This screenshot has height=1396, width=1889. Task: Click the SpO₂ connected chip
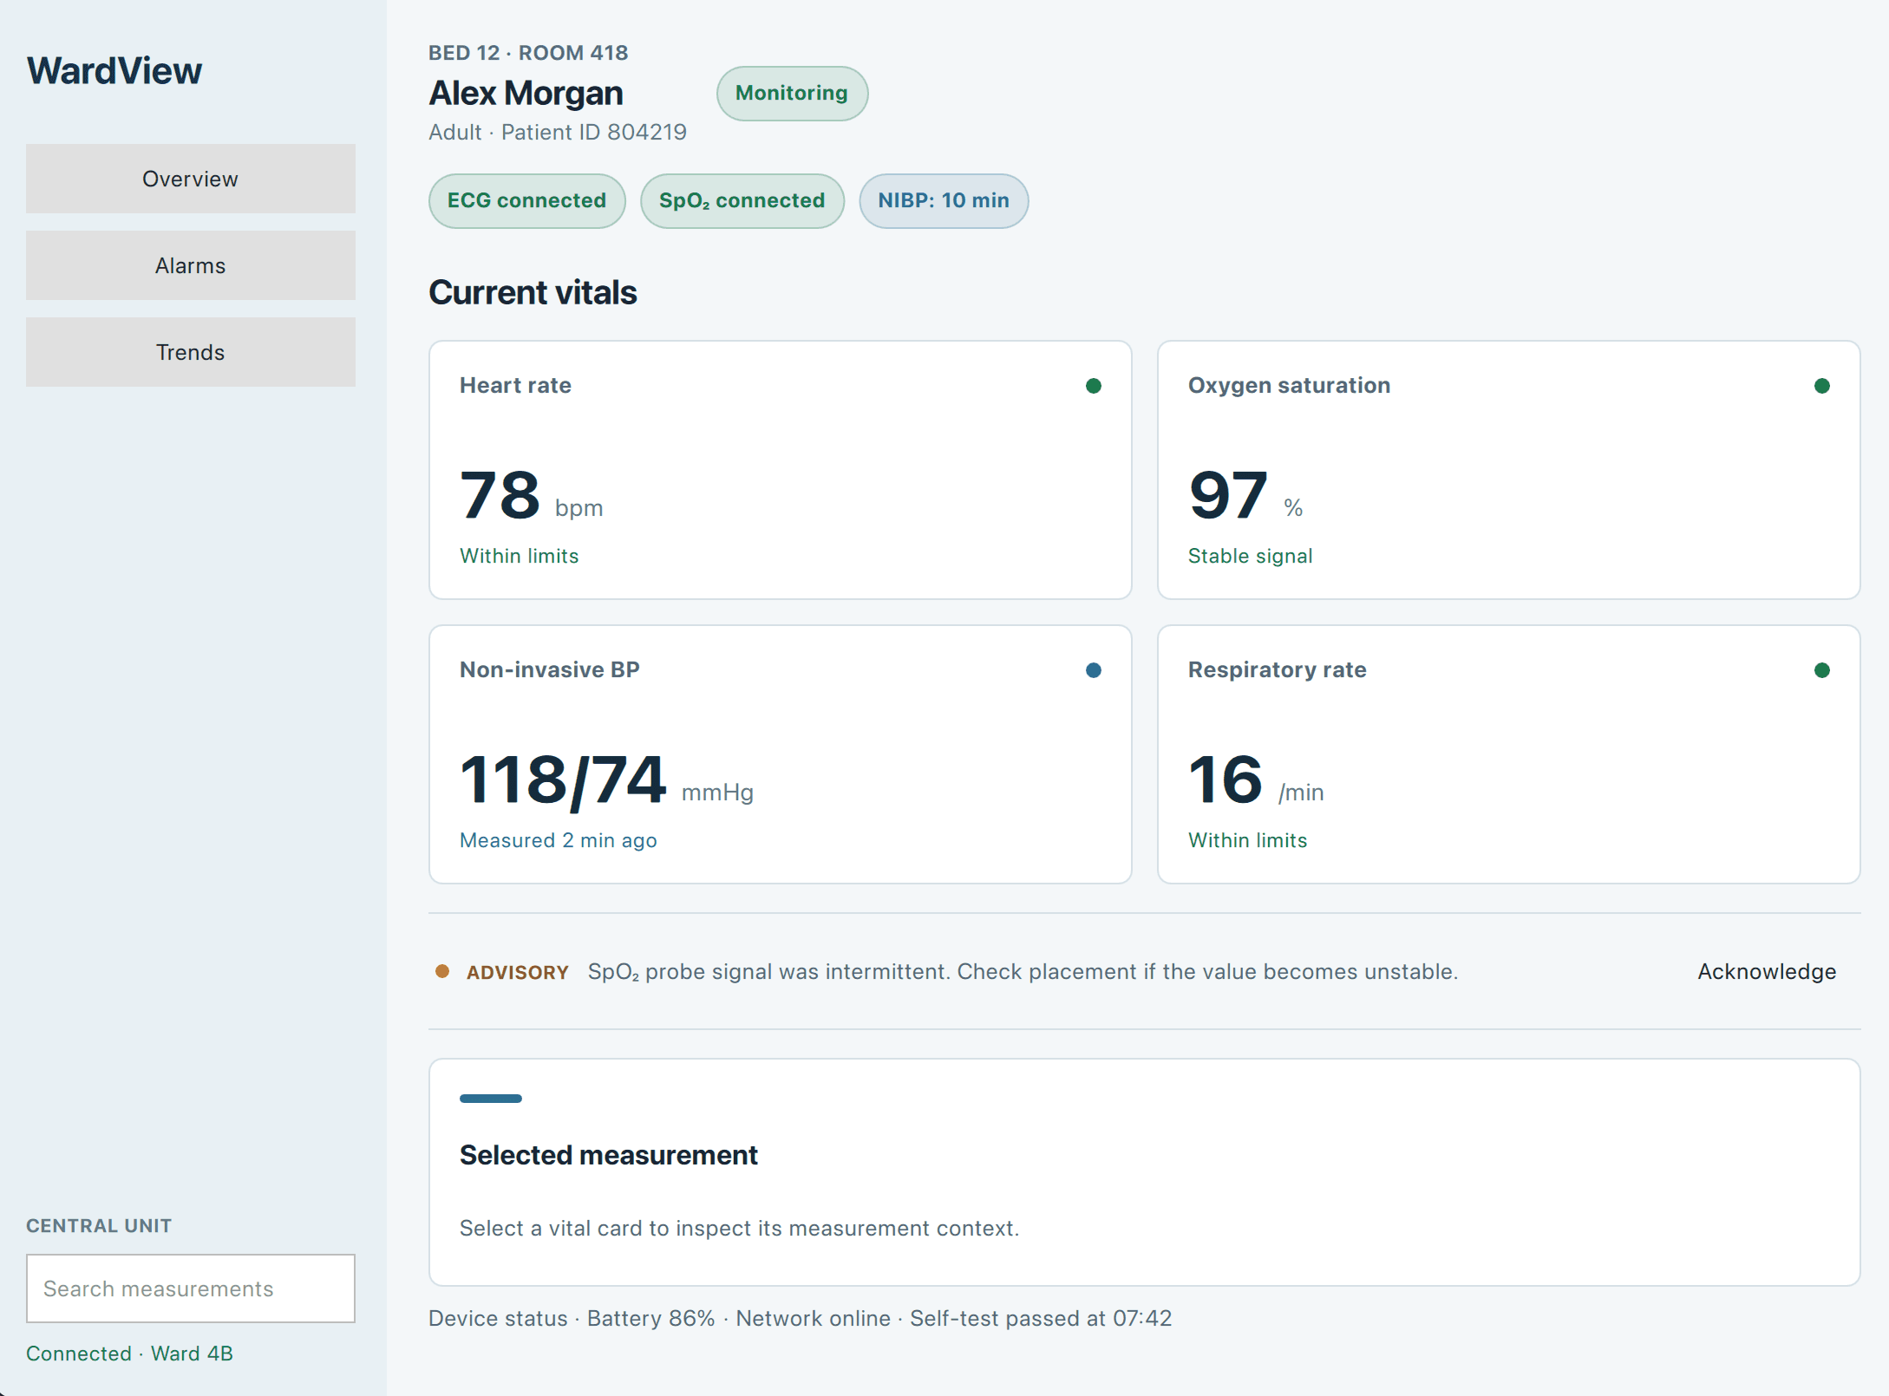pos(742,200)
